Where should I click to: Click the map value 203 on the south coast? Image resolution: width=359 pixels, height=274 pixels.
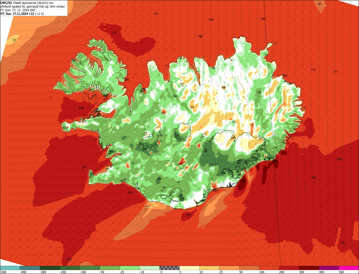pyautogui.click(x=216, y=191)
